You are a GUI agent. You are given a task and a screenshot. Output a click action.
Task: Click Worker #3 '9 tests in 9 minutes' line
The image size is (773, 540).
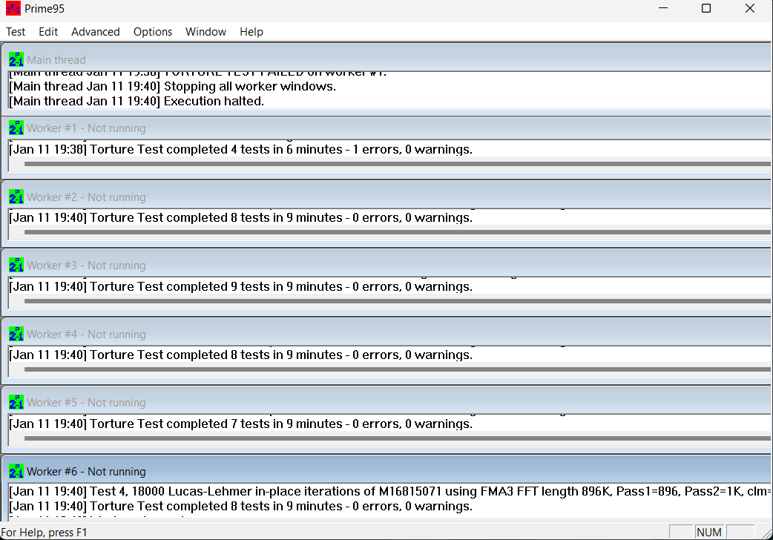pyautogui.click(x=240, y=286)
